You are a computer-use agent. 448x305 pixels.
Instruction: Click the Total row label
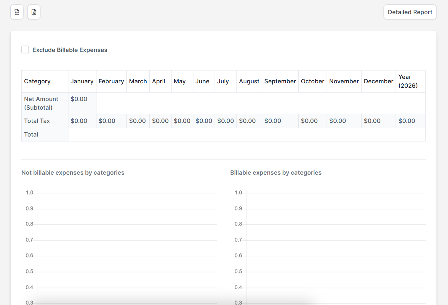[45, 134]
